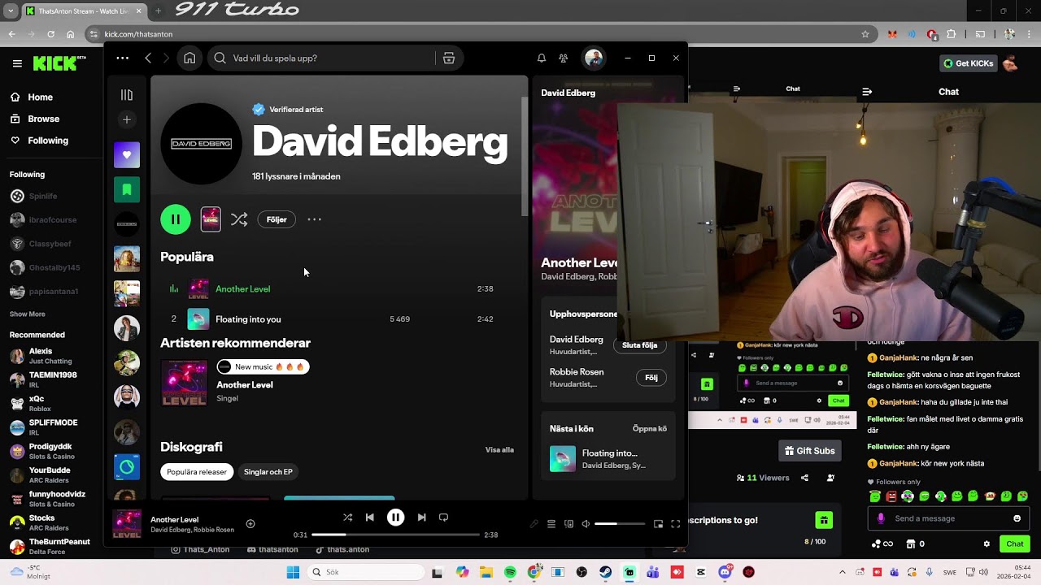This screenshot has width=1041, height=585.
Task: Open Spotify from Windows taskbar
Action: (510, 572)
